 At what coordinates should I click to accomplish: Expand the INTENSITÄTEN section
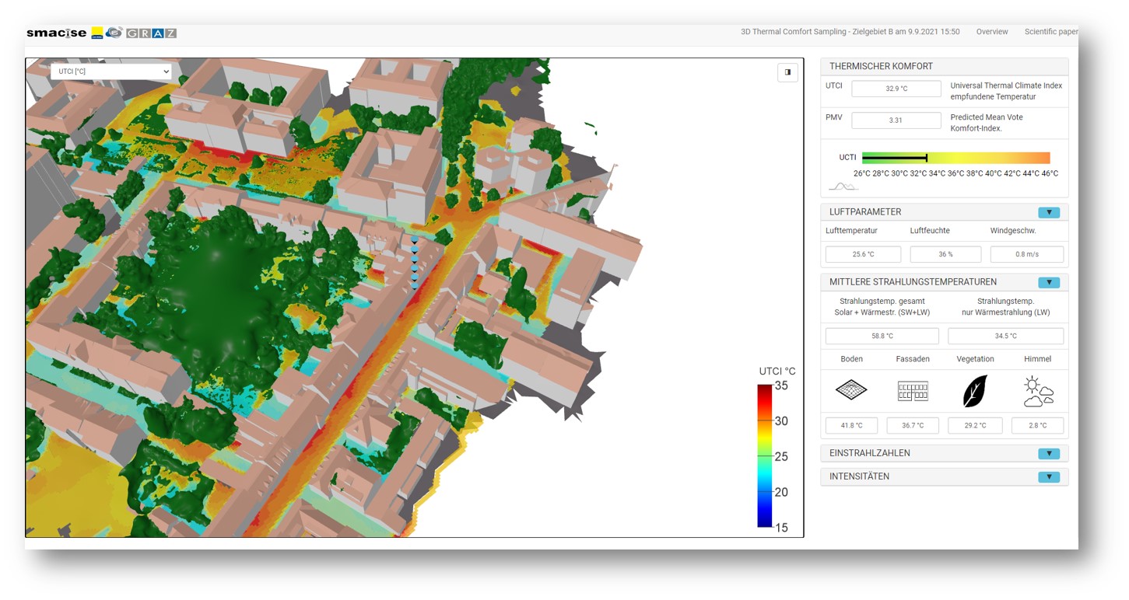coord(1049,476)
